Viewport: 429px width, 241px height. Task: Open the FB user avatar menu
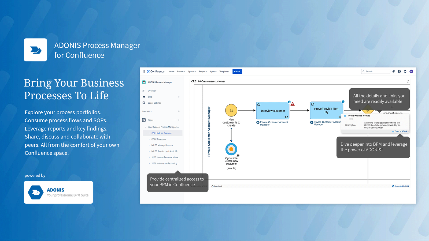411,71
